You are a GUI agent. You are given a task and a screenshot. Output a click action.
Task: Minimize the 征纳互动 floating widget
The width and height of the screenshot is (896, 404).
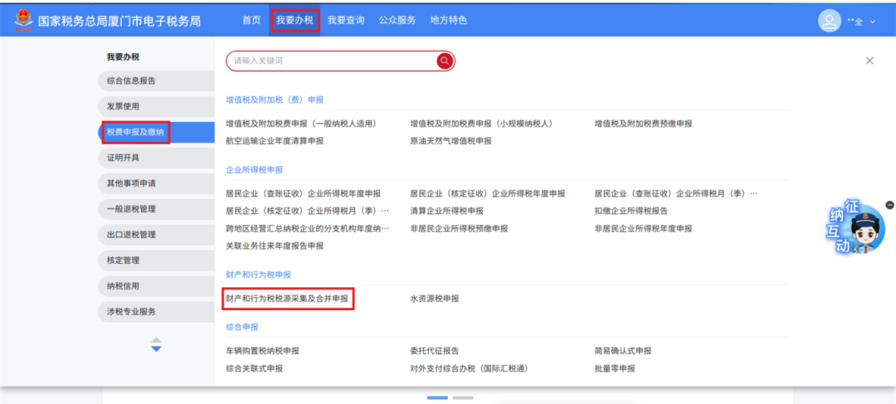tap(889, 205)
